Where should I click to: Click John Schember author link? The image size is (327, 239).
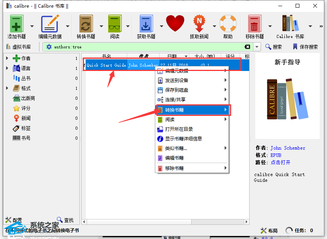point(288,148)
